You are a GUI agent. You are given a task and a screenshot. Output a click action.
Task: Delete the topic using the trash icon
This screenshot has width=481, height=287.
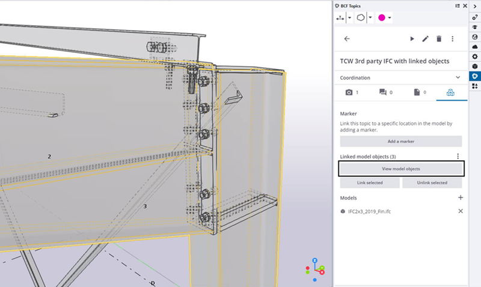click(439, 39)
